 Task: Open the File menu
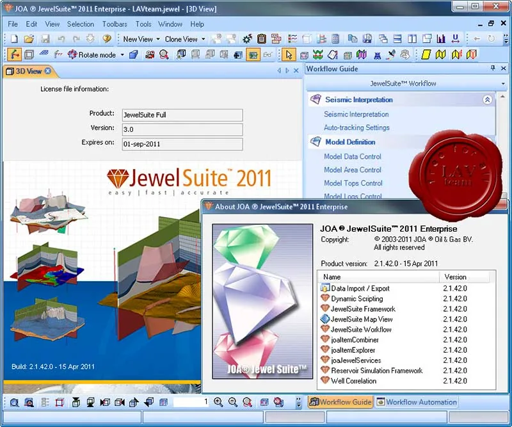(x=13, y=24)
